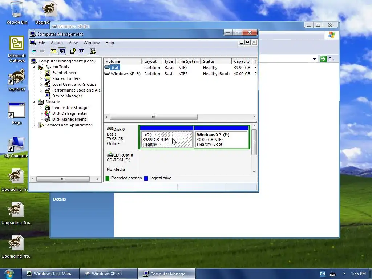Viewport: 372px width, 279px height.
Task: Open the File menu
Action: tap(42, 43)
